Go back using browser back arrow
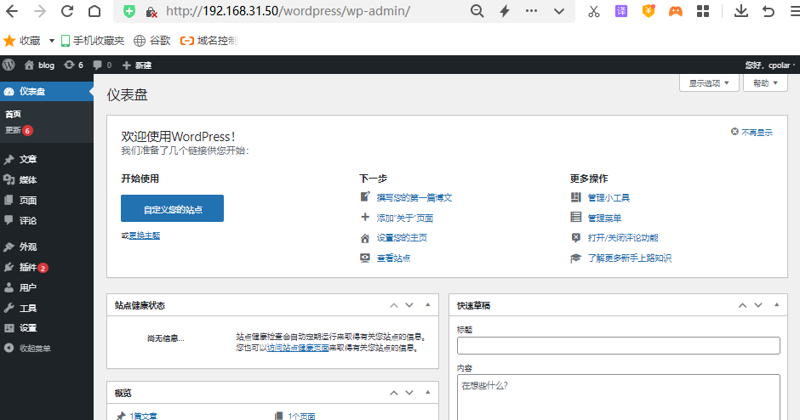The image size is (800, 420). [x=12, y=11]
